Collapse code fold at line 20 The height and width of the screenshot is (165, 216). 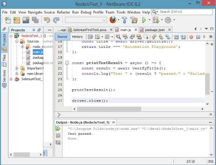pos(67,63)
